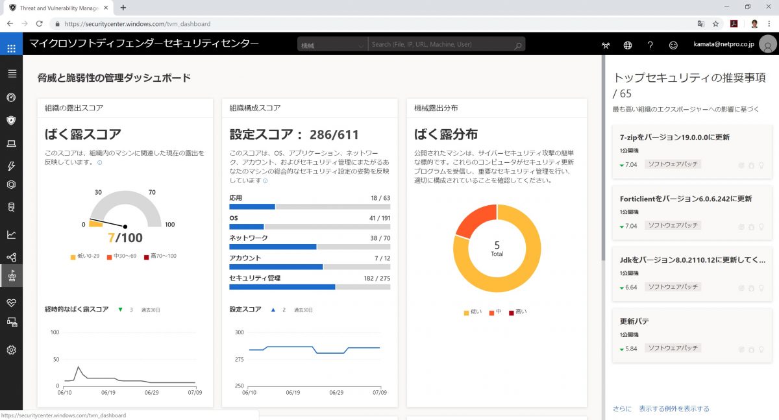
Task: Open the settings gear in sidebar
Action: pos(11,350)
